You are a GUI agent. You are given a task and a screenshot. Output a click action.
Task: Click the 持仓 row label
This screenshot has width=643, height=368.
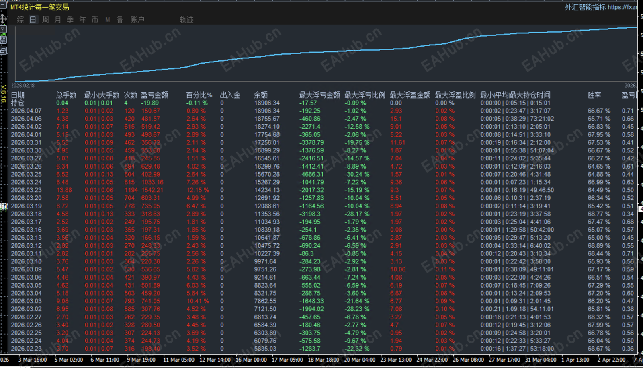point(18,103)
